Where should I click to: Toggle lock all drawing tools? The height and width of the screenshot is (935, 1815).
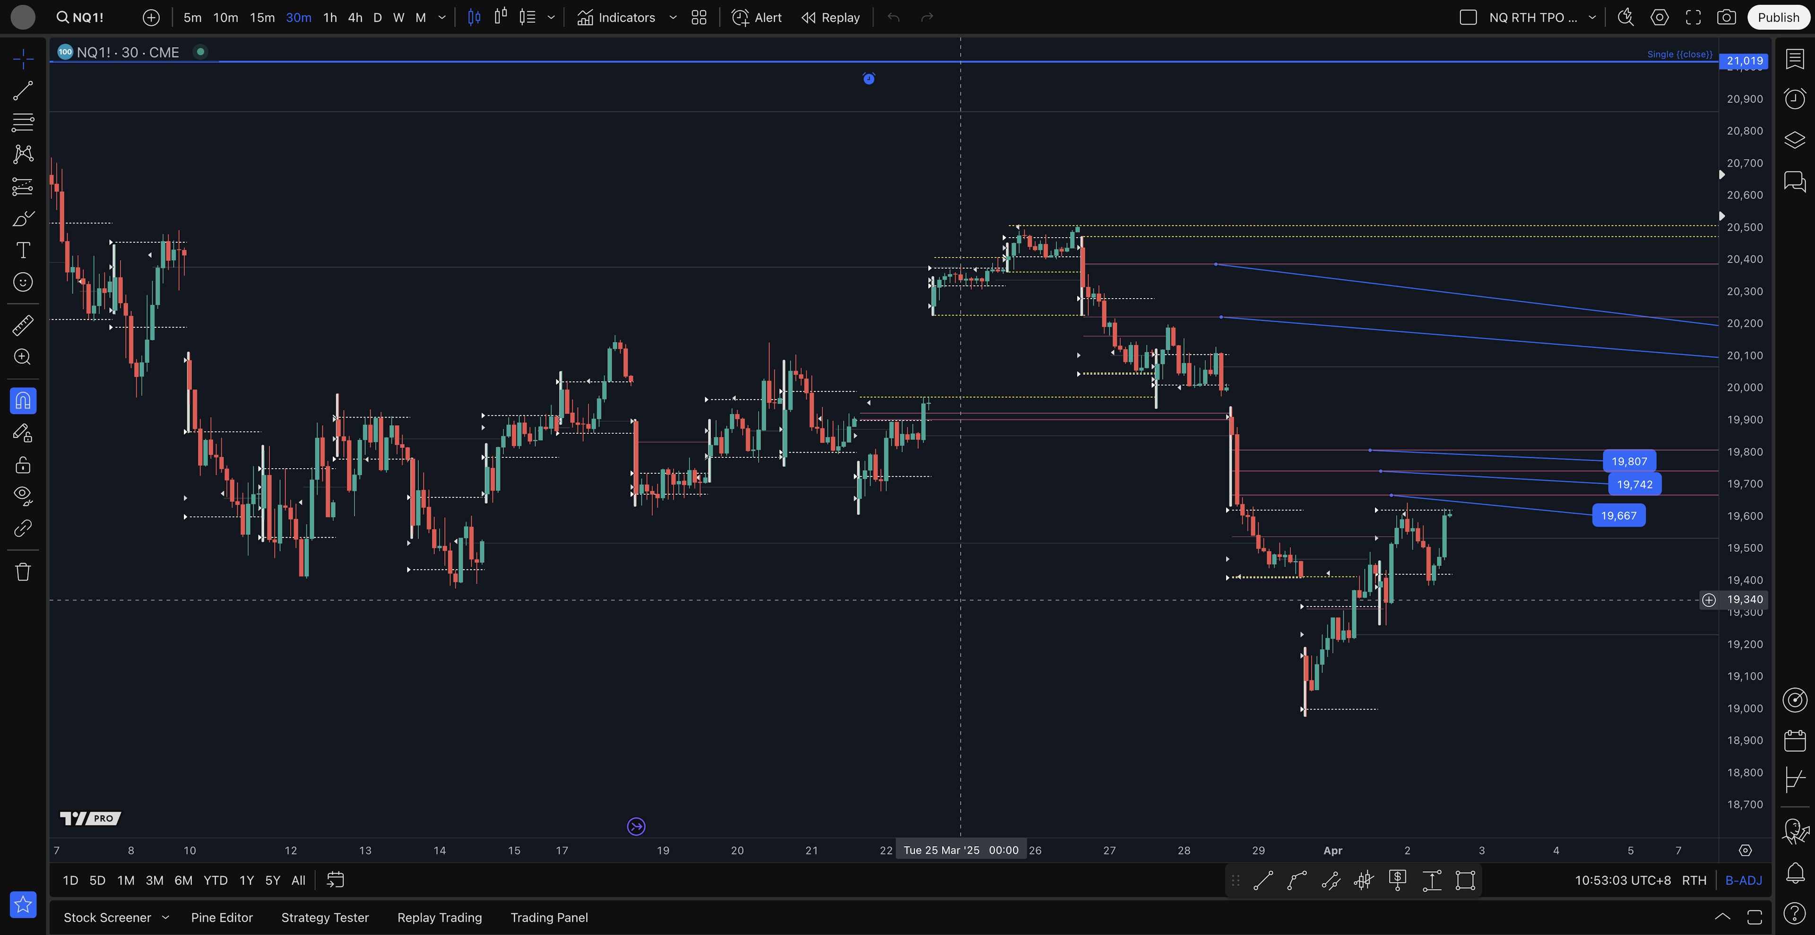tap(23, 465)
